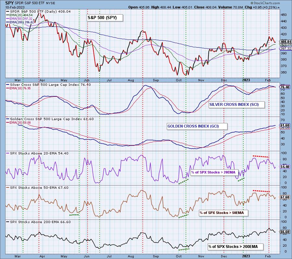Click the EMA(20) 404.54 legend entry
The image size is (292, 259).
click(x=19, y=15)
